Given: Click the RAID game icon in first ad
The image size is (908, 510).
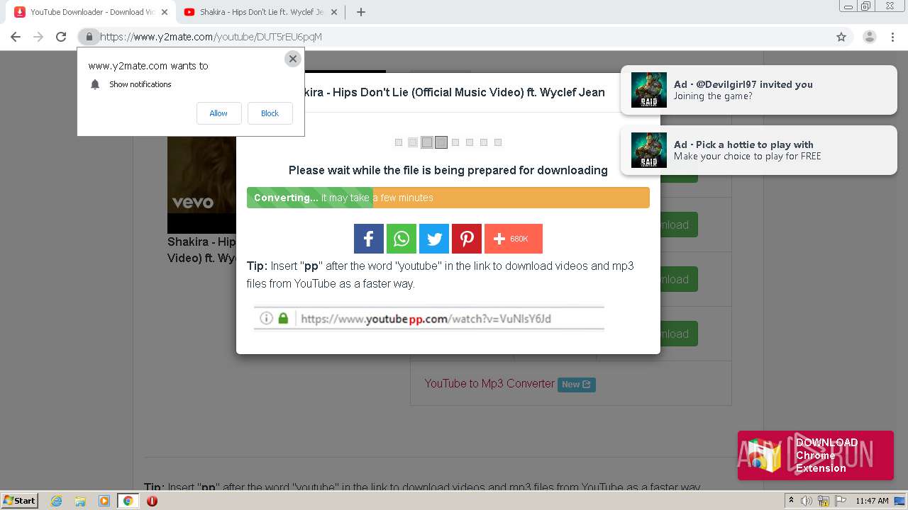Looking at the screenshot, I should (x=649, y=90).
